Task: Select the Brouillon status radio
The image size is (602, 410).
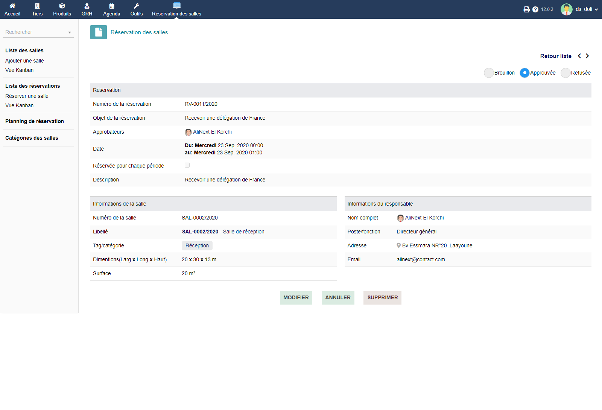Action: (x=489, y=73)
